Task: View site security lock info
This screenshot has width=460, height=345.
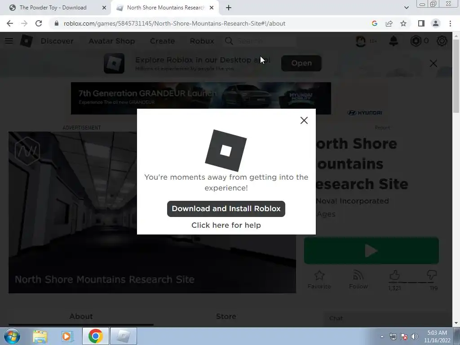Action: click(57, 23)
